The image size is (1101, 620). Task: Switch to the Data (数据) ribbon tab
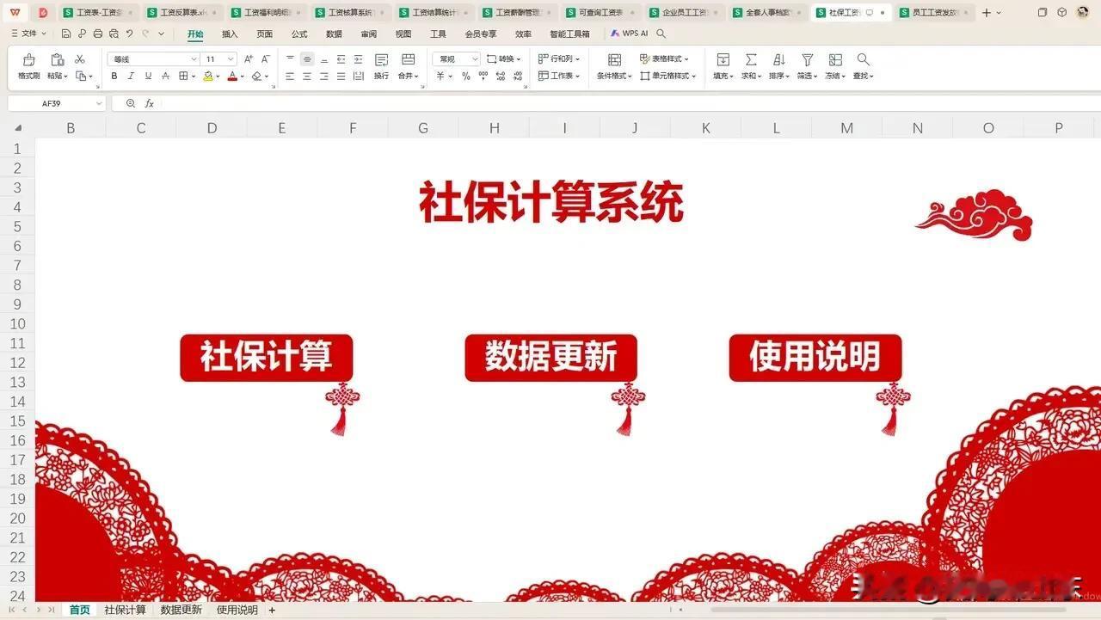point(334,34)
